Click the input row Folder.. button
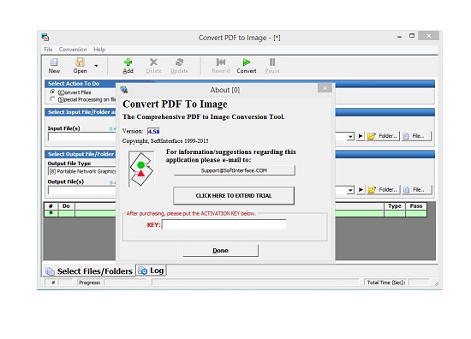The image size is (471, 339). pos(383,136)
